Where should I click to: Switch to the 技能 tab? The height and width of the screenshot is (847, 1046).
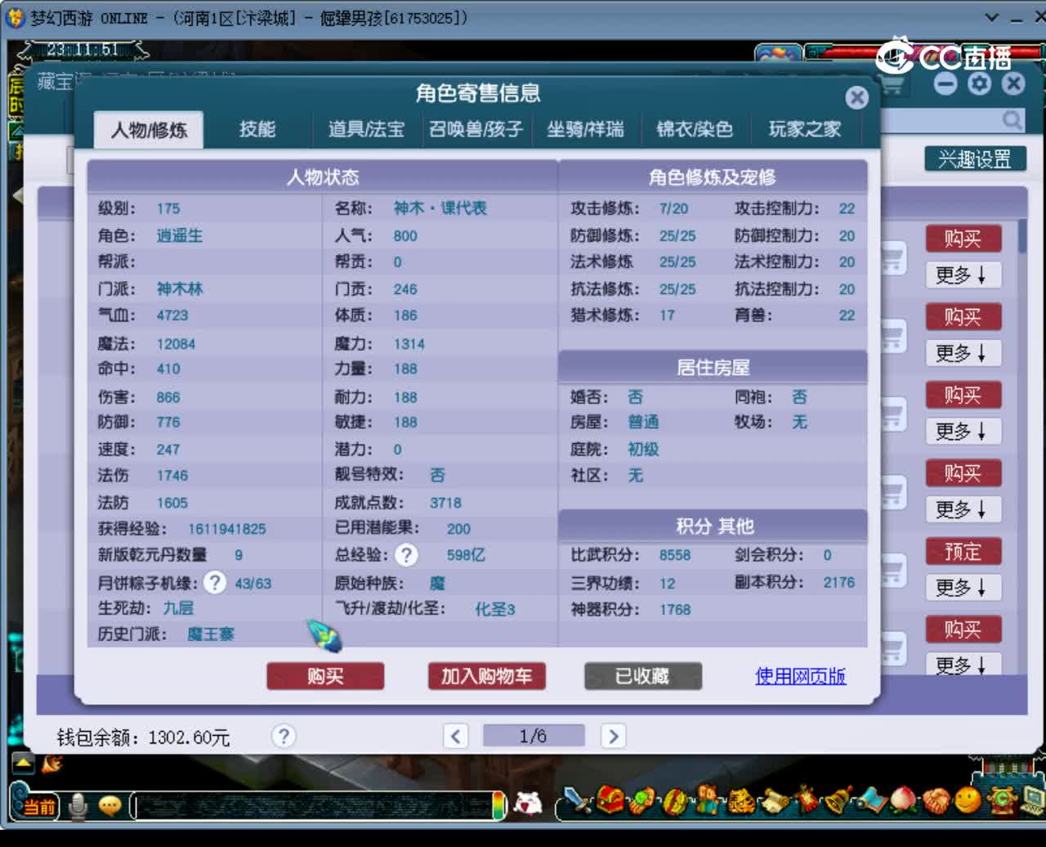pyautogui.click(x=257, y=129)
